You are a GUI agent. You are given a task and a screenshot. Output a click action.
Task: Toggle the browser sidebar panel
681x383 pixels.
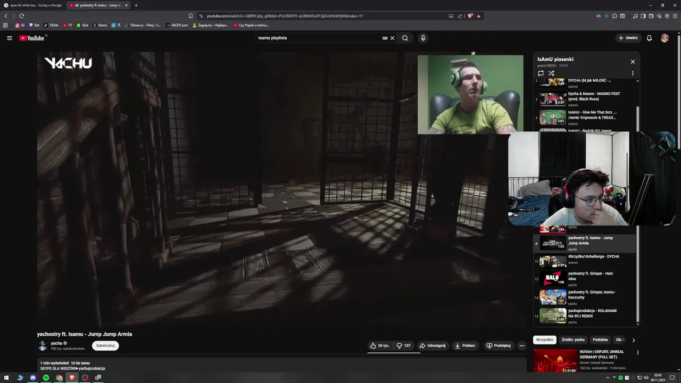coord(643,16)
